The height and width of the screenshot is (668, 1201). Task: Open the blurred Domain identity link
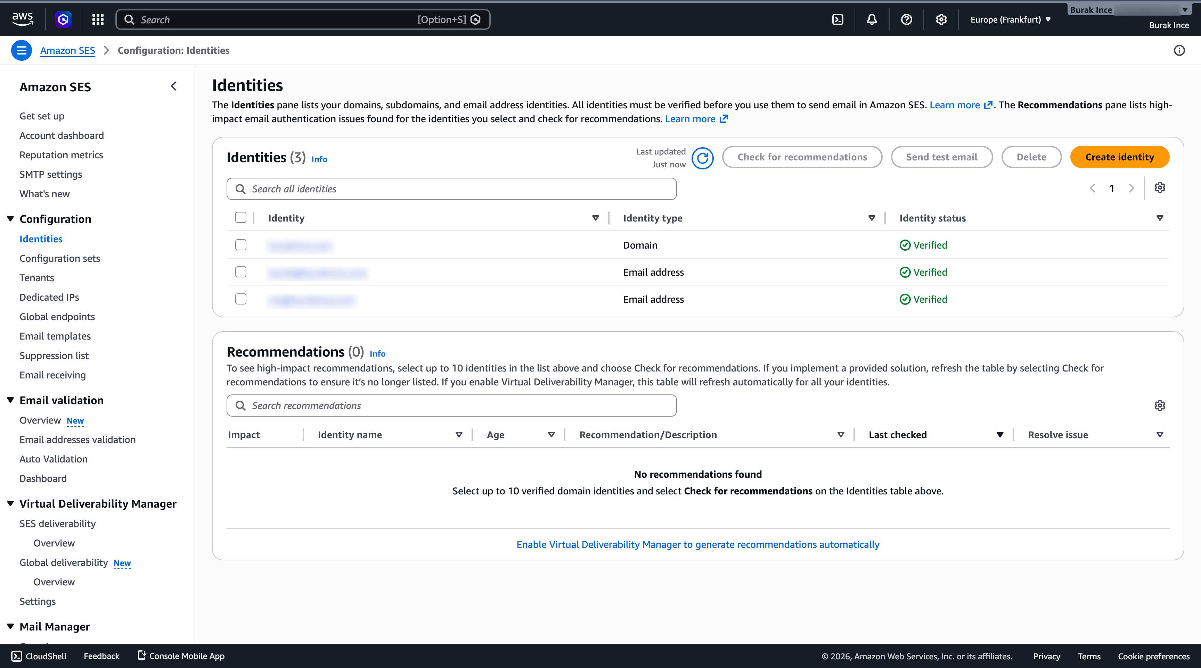[300, 245]
